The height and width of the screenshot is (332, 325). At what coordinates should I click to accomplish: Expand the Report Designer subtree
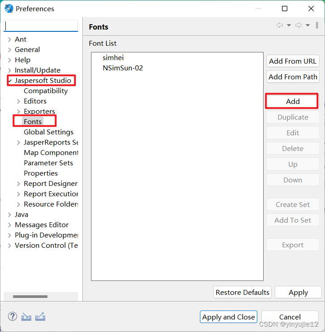19,184
